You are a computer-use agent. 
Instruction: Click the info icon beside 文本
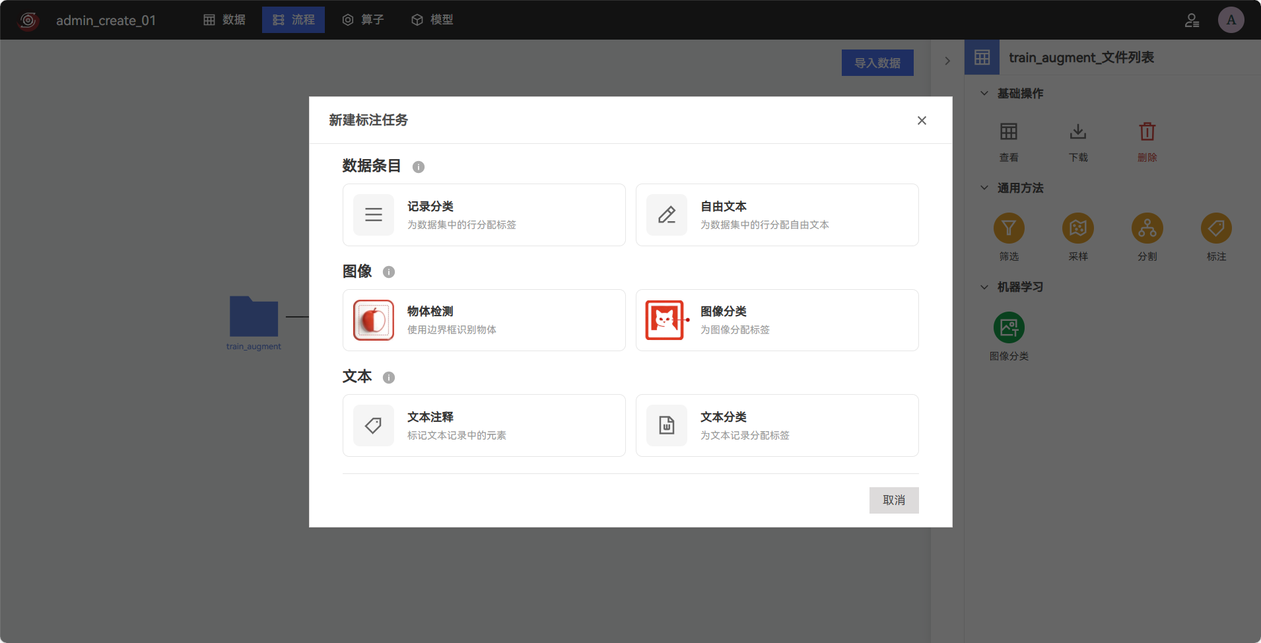click(x=389, y=378)
